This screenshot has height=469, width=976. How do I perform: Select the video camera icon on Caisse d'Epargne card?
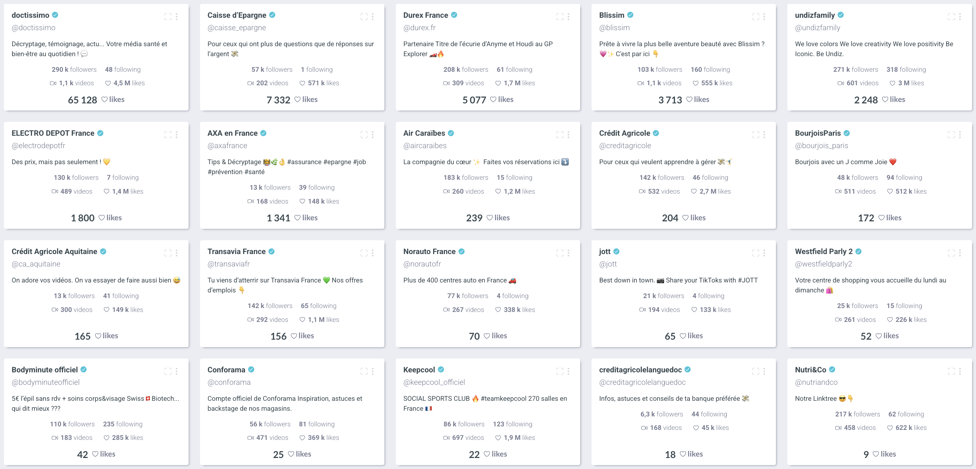pos(251,83)
